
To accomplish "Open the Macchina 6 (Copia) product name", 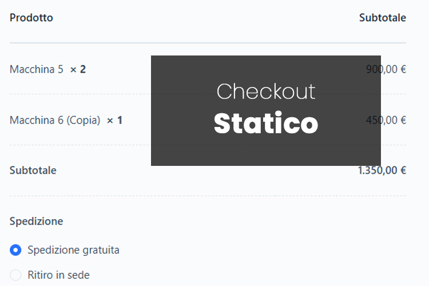I will pos(55,120).
